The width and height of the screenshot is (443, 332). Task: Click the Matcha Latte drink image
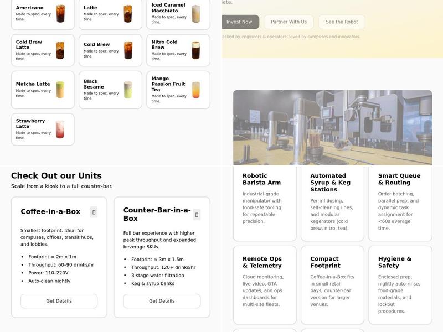click(x=61, y=90)
